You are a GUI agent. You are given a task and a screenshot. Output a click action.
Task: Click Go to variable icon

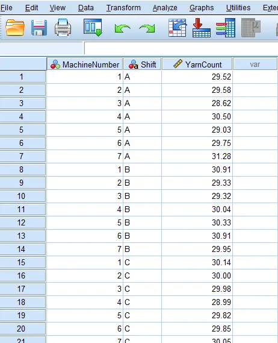point(202,28)
